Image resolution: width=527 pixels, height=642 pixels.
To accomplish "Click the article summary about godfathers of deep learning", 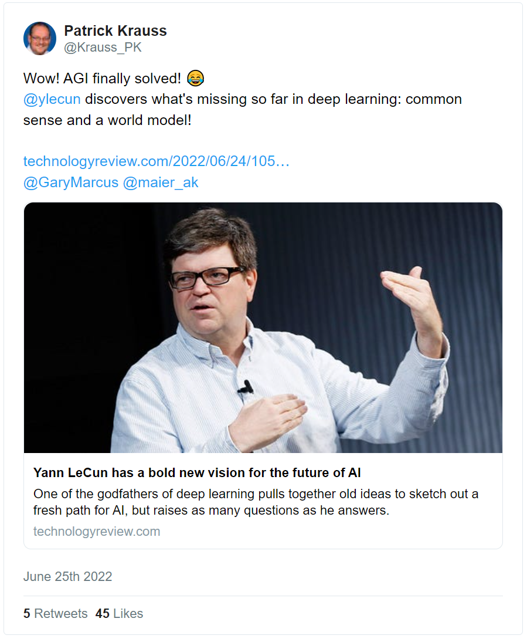I will tap(256, 502).
